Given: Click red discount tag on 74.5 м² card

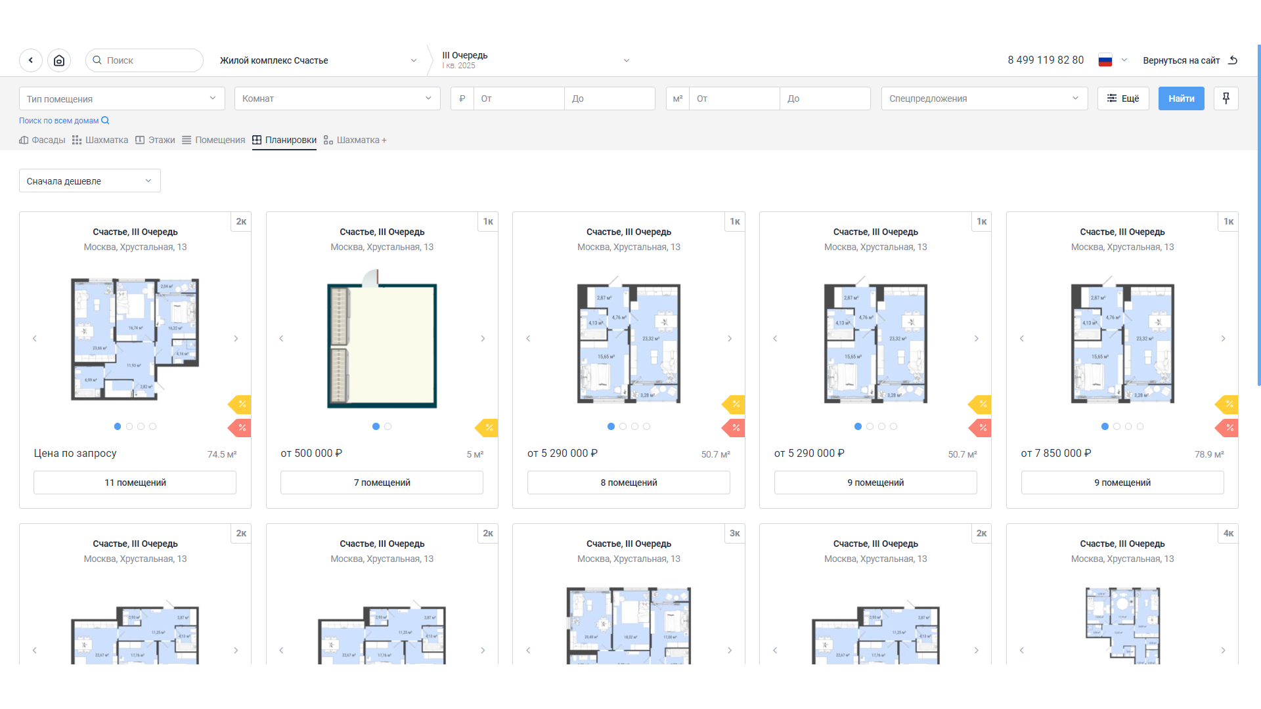Looking at the screenshot, I should 240,428.
